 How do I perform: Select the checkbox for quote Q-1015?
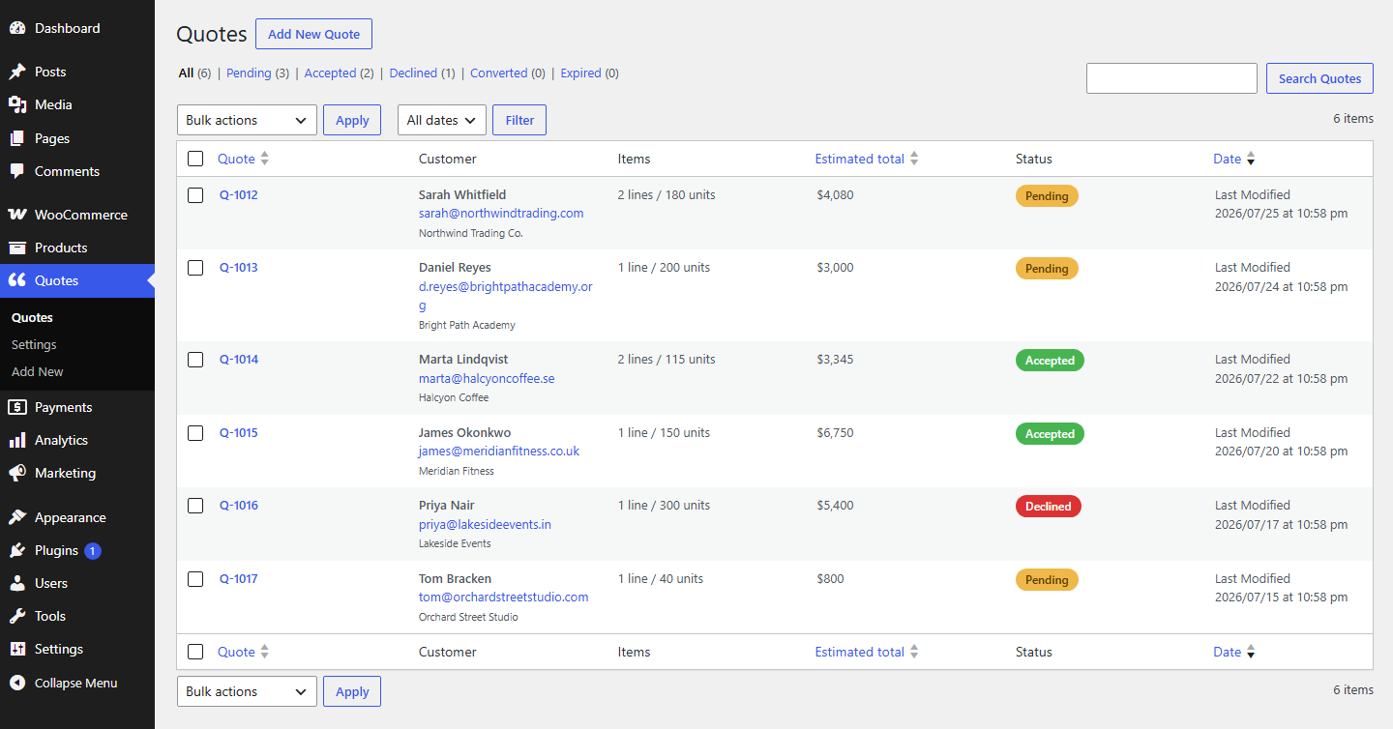pos(195,433)
